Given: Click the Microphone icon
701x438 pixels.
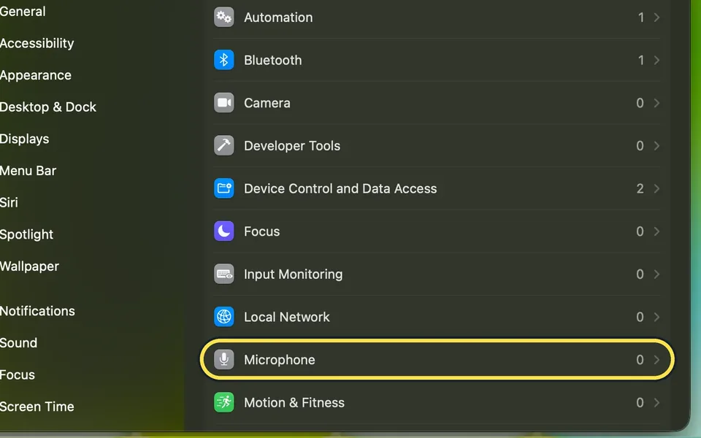Looking at the screenshot, I should 224,360.
